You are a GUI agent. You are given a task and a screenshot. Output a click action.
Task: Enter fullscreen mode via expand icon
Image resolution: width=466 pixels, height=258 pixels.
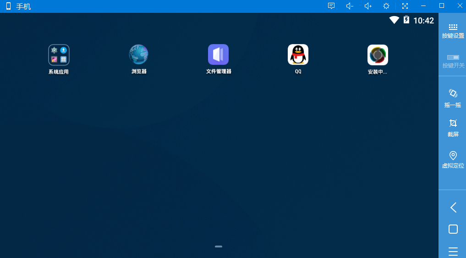click(x=405, y=6)
